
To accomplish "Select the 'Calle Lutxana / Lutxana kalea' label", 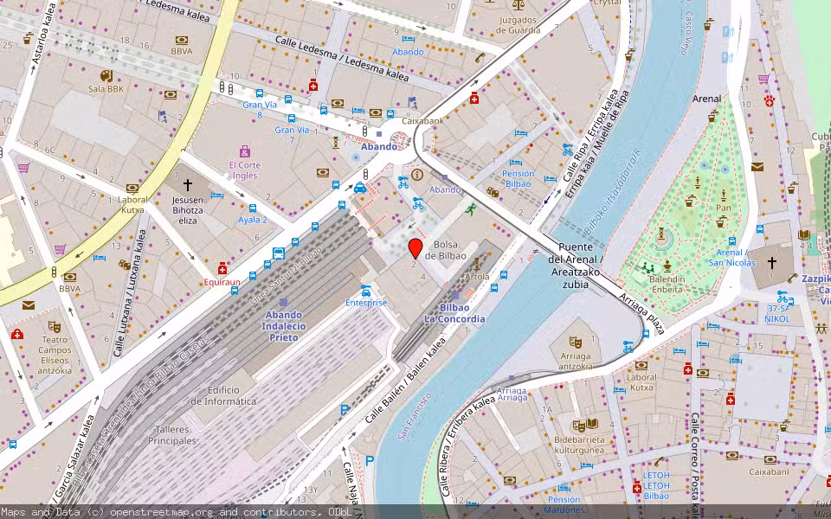I will 129,292.
